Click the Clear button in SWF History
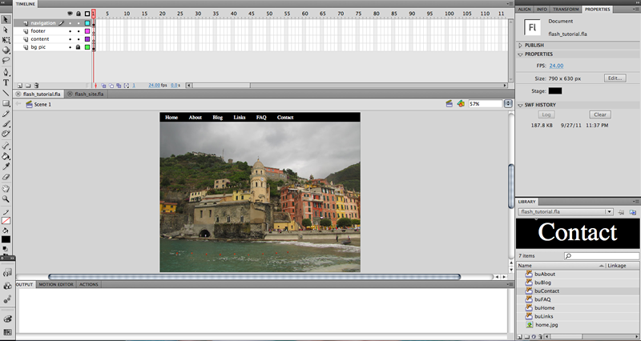The width and height of the screenshot is (641, 341). coord(599,114)
